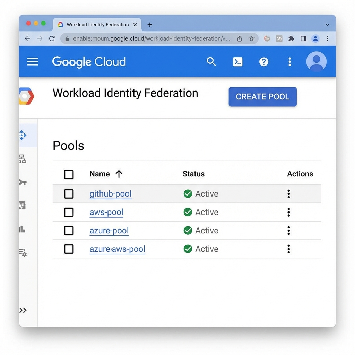Screen dimensions: 355x355
Task: Expand the collapsed sidebar navigation
Action: point(23,310)
